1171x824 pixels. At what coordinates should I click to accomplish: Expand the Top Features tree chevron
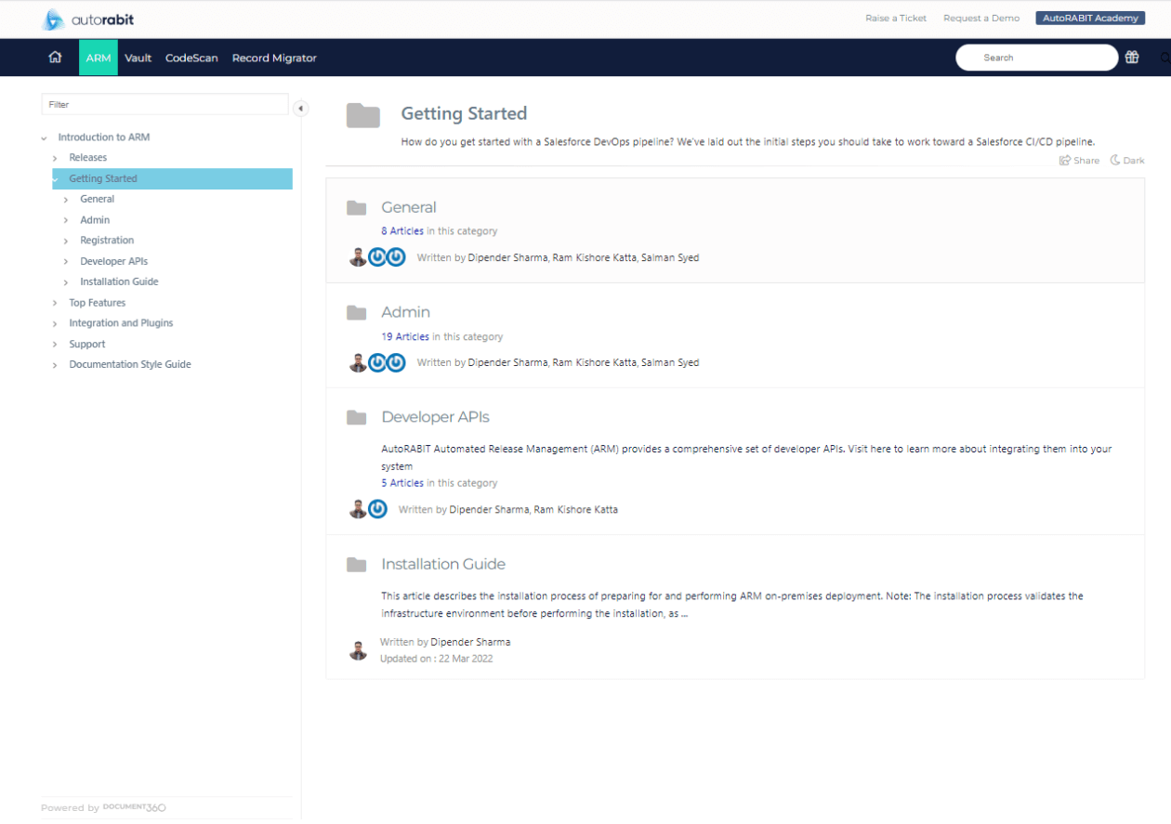coord(56,303)
